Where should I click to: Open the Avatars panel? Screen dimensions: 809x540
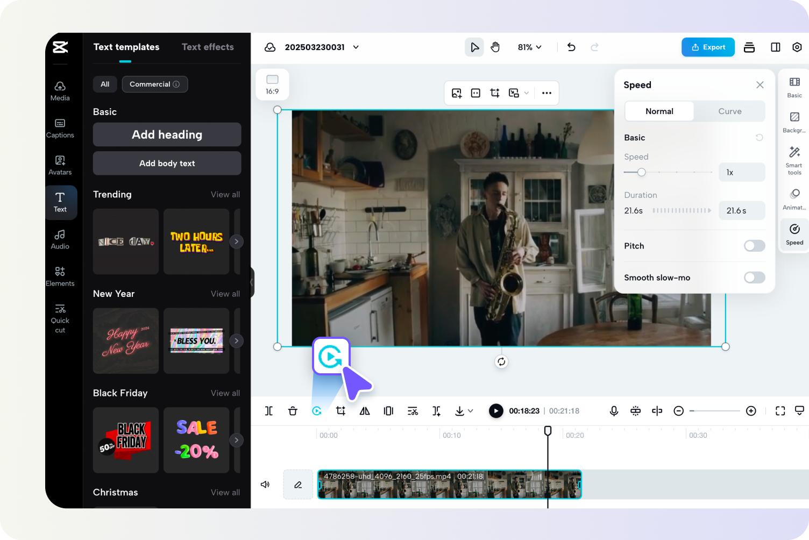click(60, 165)
